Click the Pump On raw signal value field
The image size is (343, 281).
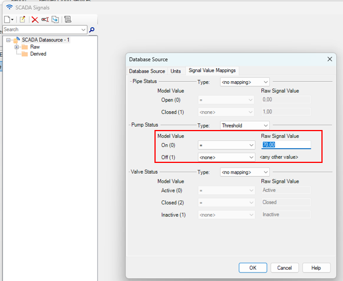pos(286,145)
